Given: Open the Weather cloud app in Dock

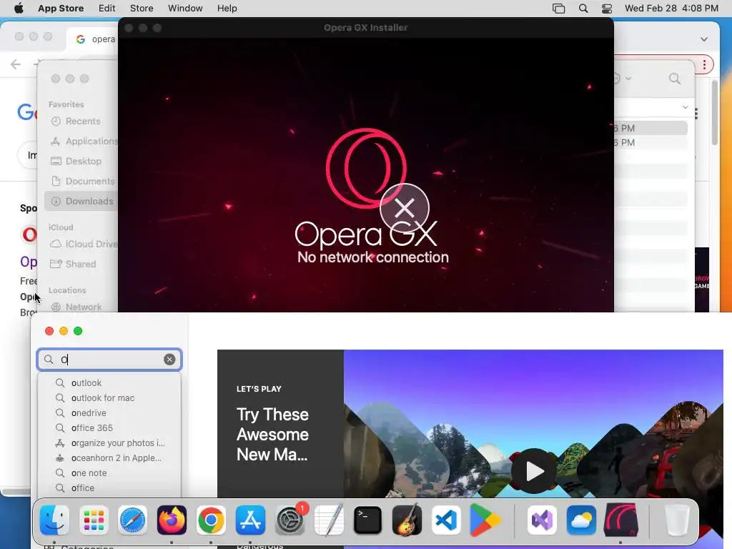Looking at the screenshot, I should click(x=581, y=520).
